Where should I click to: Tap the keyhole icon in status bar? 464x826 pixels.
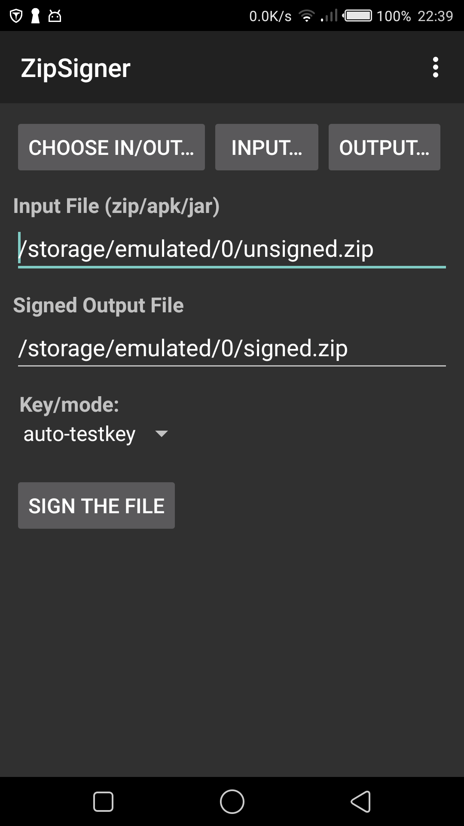[x=36, y=16]
